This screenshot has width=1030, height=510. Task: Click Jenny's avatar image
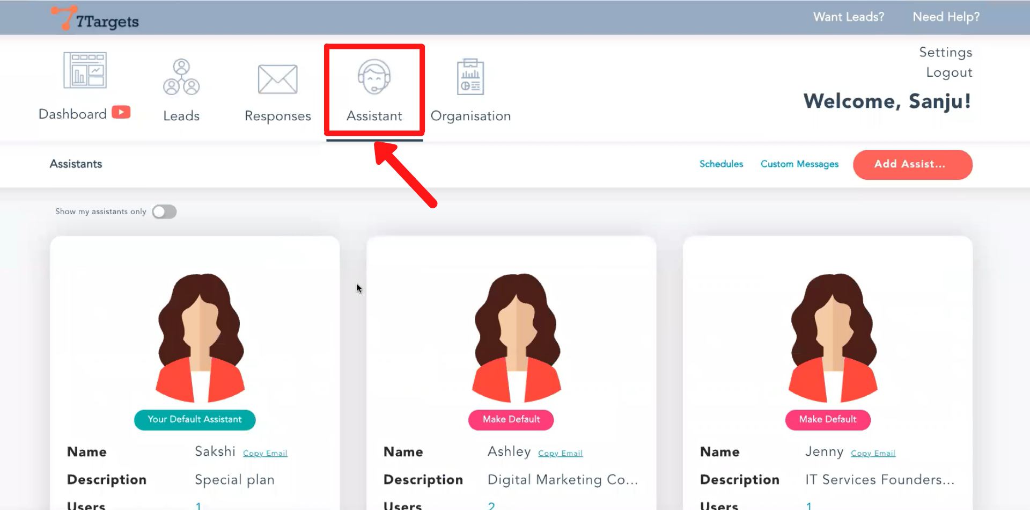[x=833, y=338]
